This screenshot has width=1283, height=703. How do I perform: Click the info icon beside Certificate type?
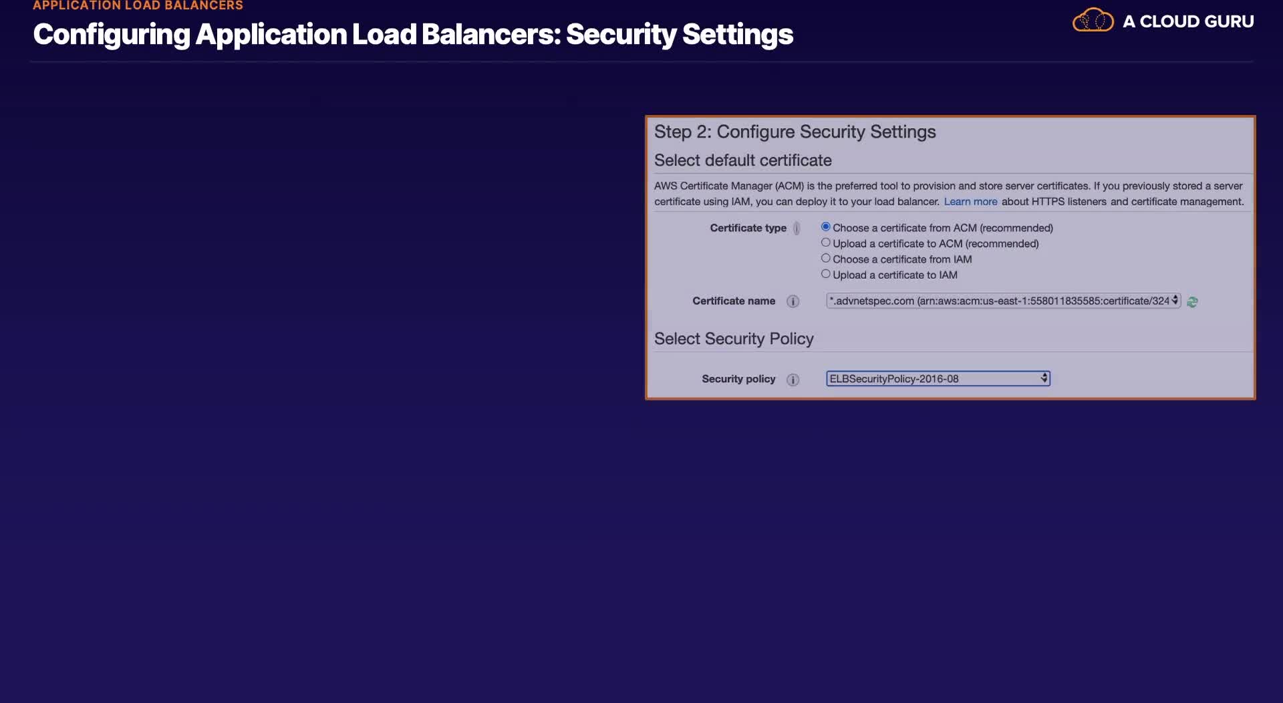[796, 229]
